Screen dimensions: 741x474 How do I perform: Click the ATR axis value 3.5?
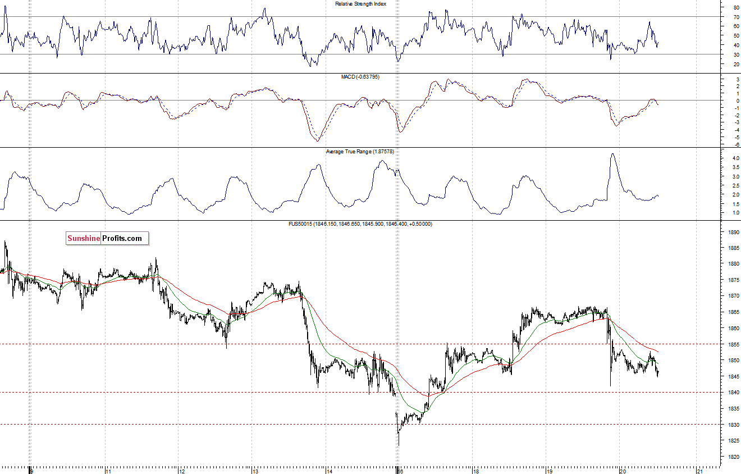pyautogui.click(x=735, y=167)
